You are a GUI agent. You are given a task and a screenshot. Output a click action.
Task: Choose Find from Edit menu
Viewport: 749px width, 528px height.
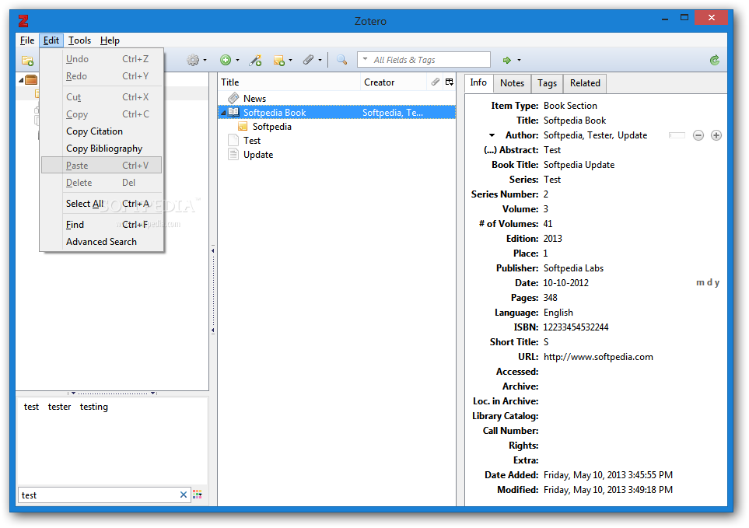101,225
